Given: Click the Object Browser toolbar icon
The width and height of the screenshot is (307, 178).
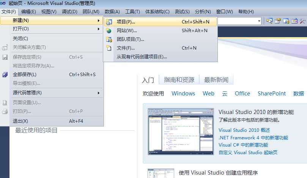Looking at the screenshot, I should [x=294, y=21].
